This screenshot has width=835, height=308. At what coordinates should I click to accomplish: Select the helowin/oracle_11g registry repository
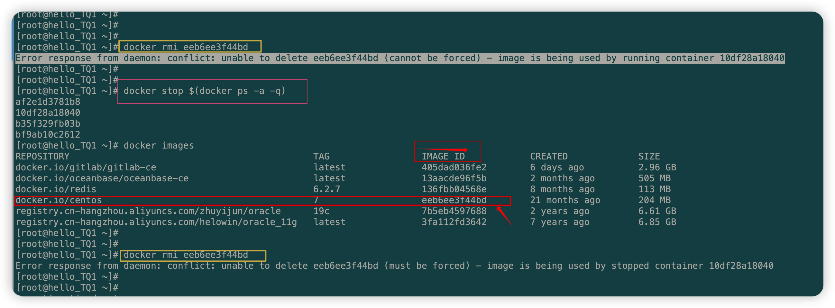click(156, 222)
